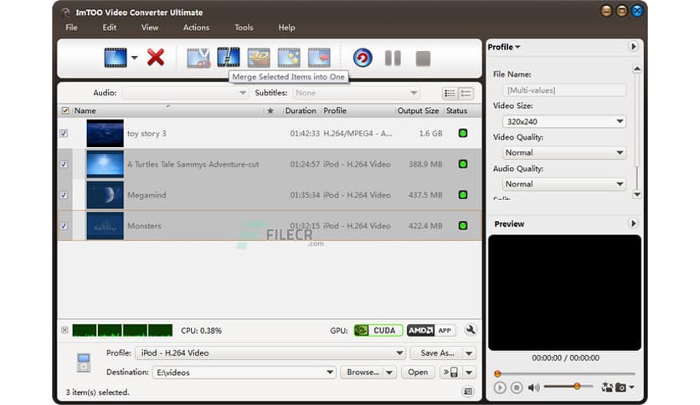Toggle AMD APP acceleration

(431, 331)
